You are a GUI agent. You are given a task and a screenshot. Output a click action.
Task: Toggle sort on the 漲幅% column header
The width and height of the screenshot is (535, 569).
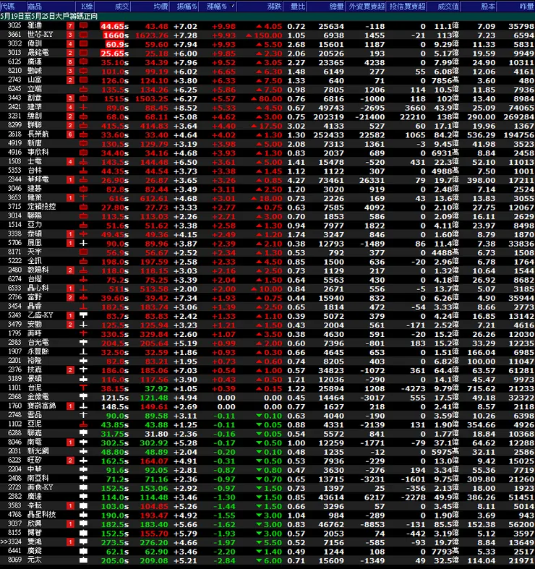click(218, 7)
